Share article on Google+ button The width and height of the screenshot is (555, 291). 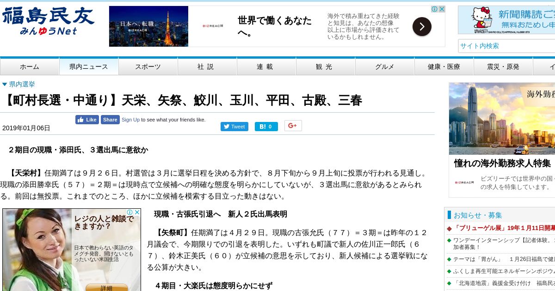(293, 126)
